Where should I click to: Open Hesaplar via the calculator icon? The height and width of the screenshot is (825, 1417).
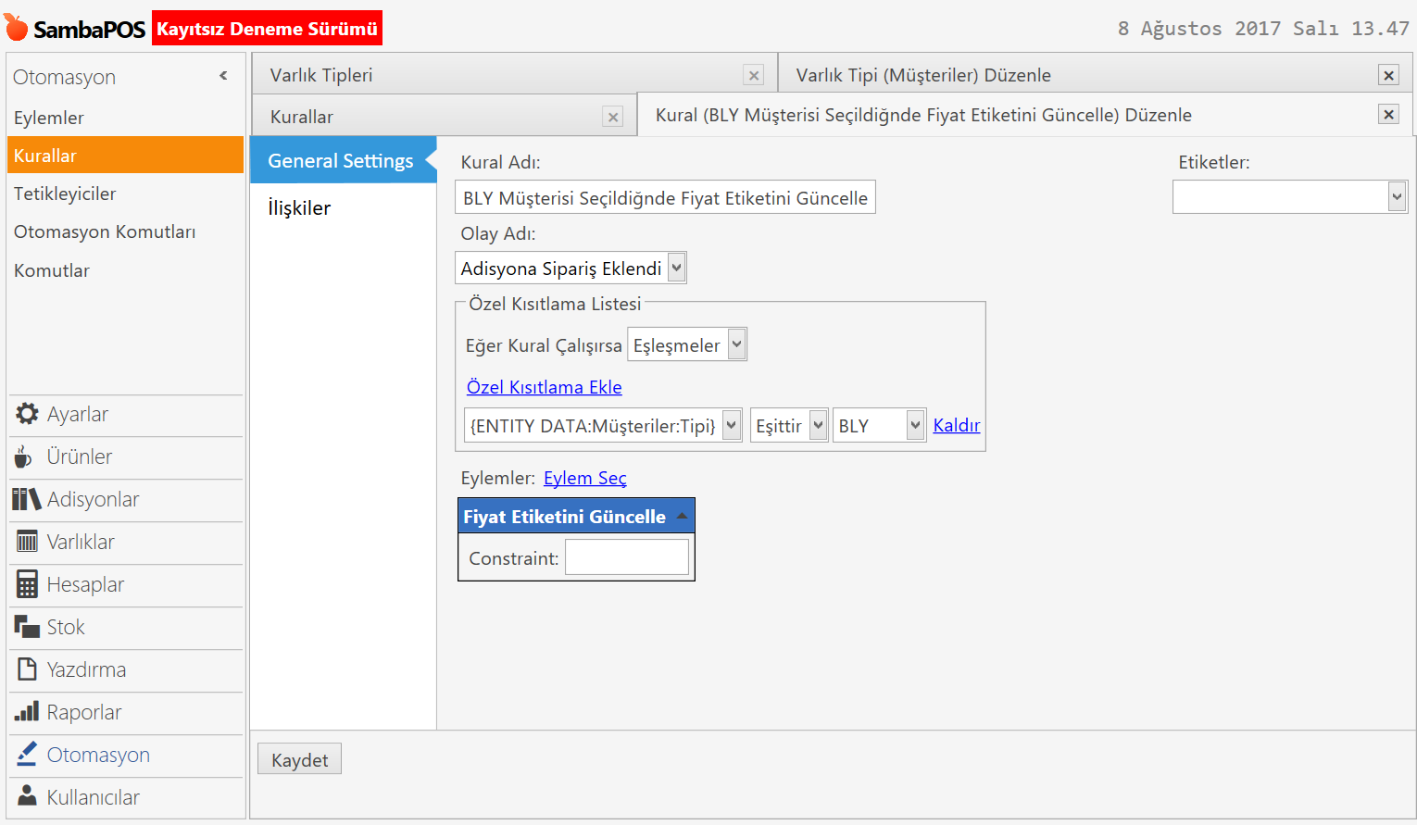(x=27, y=584)
